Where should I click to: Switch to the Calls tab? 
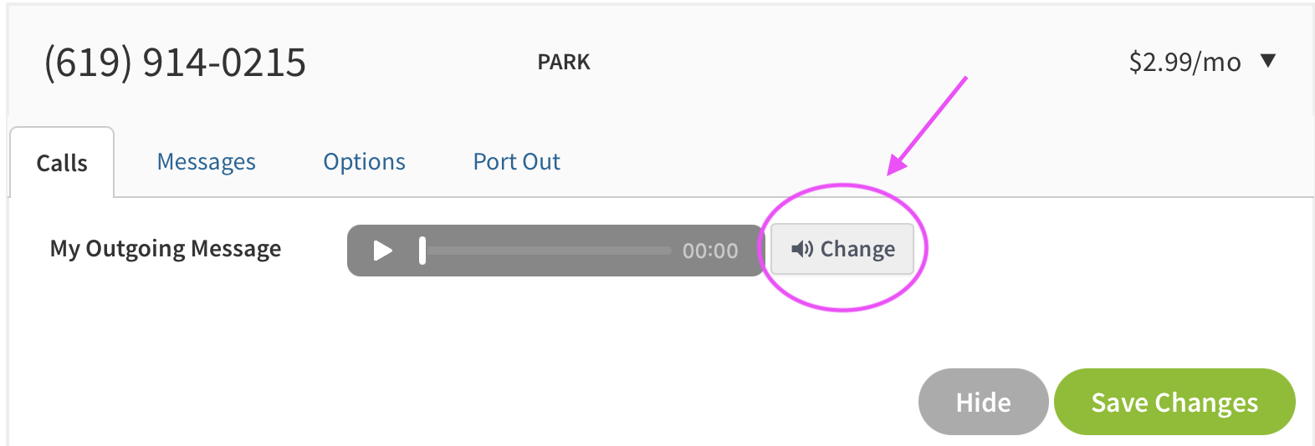62,163
